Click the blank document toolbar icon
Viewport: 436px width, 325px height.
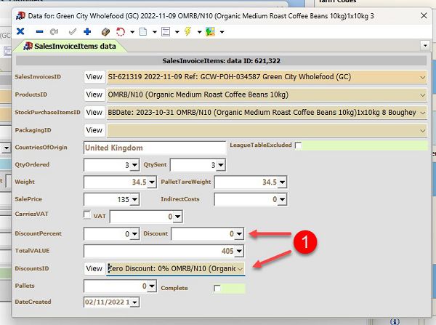point(143,32)
